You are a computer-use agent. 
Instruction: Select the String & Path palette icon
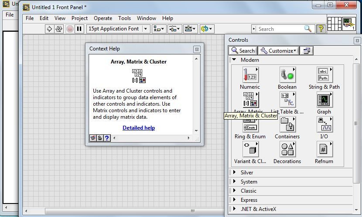(324, 75)
